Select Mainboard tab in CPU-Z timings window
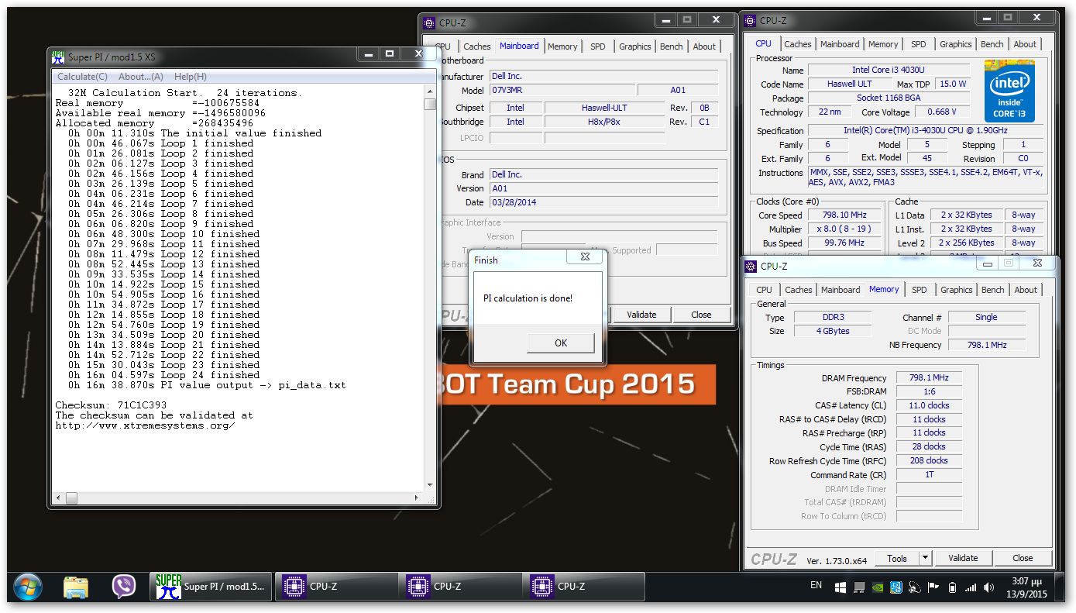Screen dimensions: 1076x613 click(x=841, y=290)
